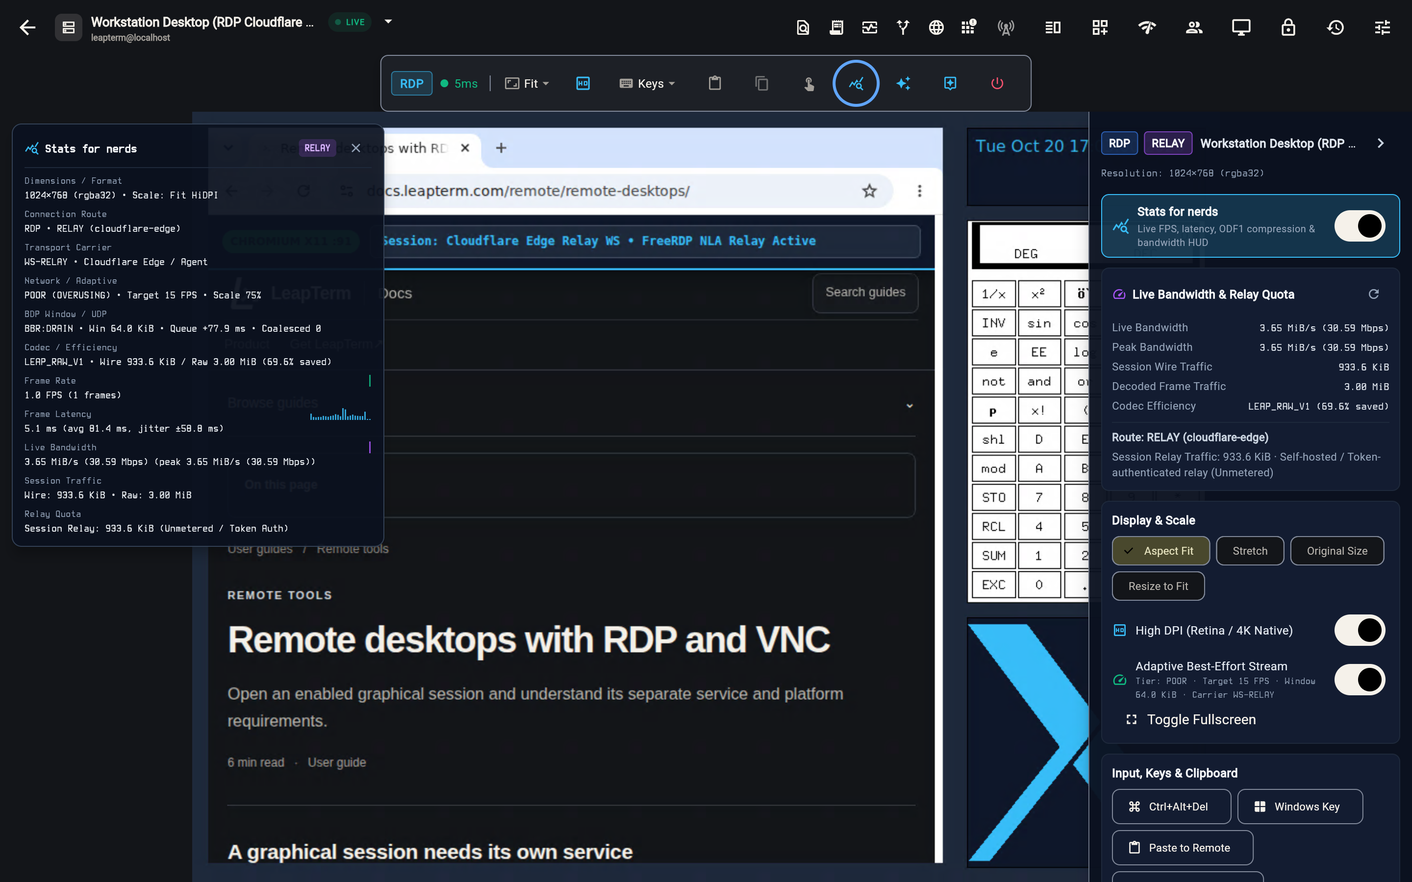Click the split arrows port-forward icon

click(x=903, y=27)
